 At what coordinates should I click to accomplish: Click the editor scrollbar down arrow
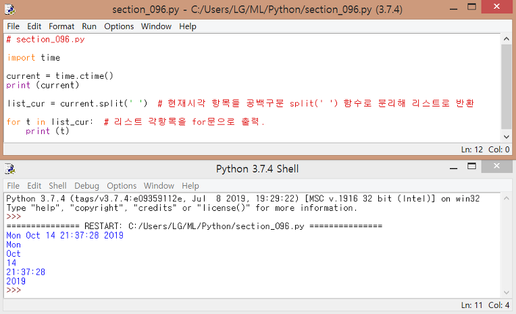(x=506, y=137)
